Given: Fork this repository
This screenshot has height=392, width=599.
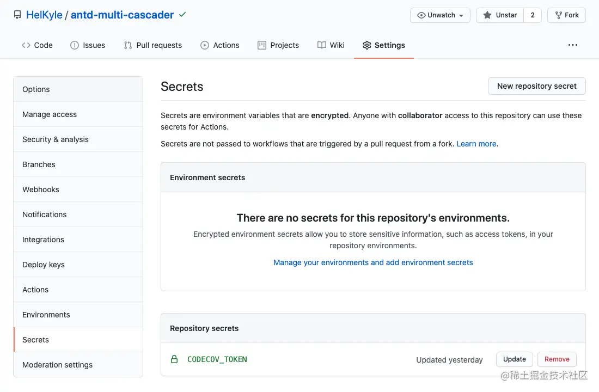Looking at the screenshot, I should point(566,15).
